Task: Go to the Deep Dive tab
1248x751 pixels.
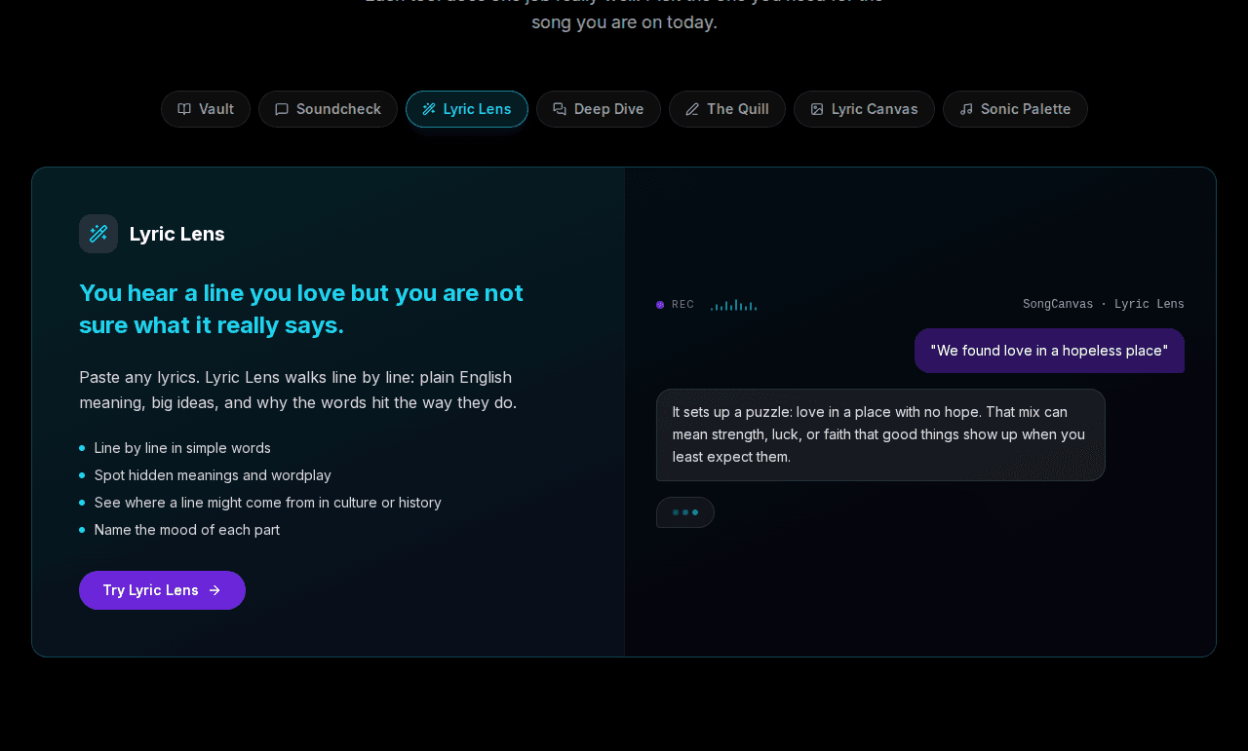Action: pos(599,109)
